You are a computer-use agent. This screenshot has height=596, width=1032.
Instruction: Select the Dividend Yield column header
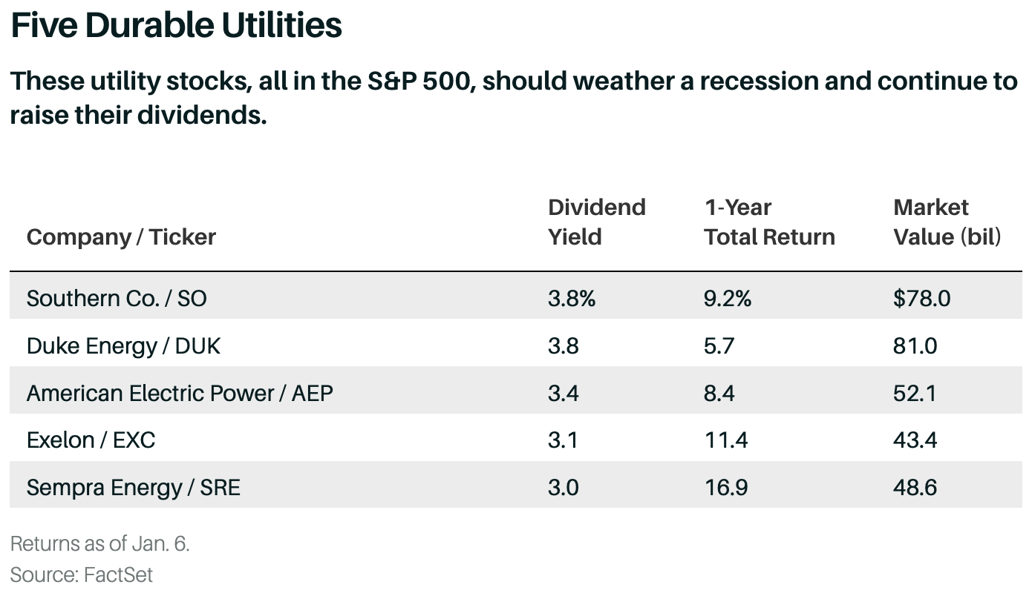point(596,222)
